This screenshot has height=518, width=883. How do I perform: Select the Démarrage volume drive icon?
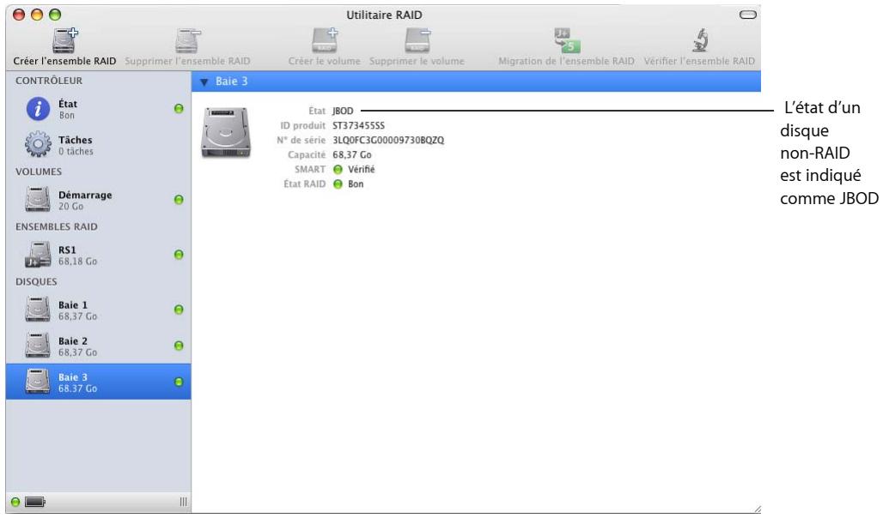point(38,200)
